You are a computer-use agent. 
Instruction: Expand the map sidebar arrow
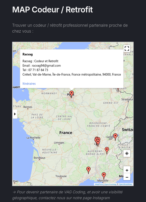pyautogui.click(x=15, y=114)
